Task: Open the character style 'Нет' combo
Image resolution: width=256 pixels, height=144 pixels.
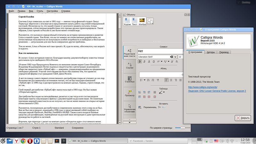Action: pos(160,51)
